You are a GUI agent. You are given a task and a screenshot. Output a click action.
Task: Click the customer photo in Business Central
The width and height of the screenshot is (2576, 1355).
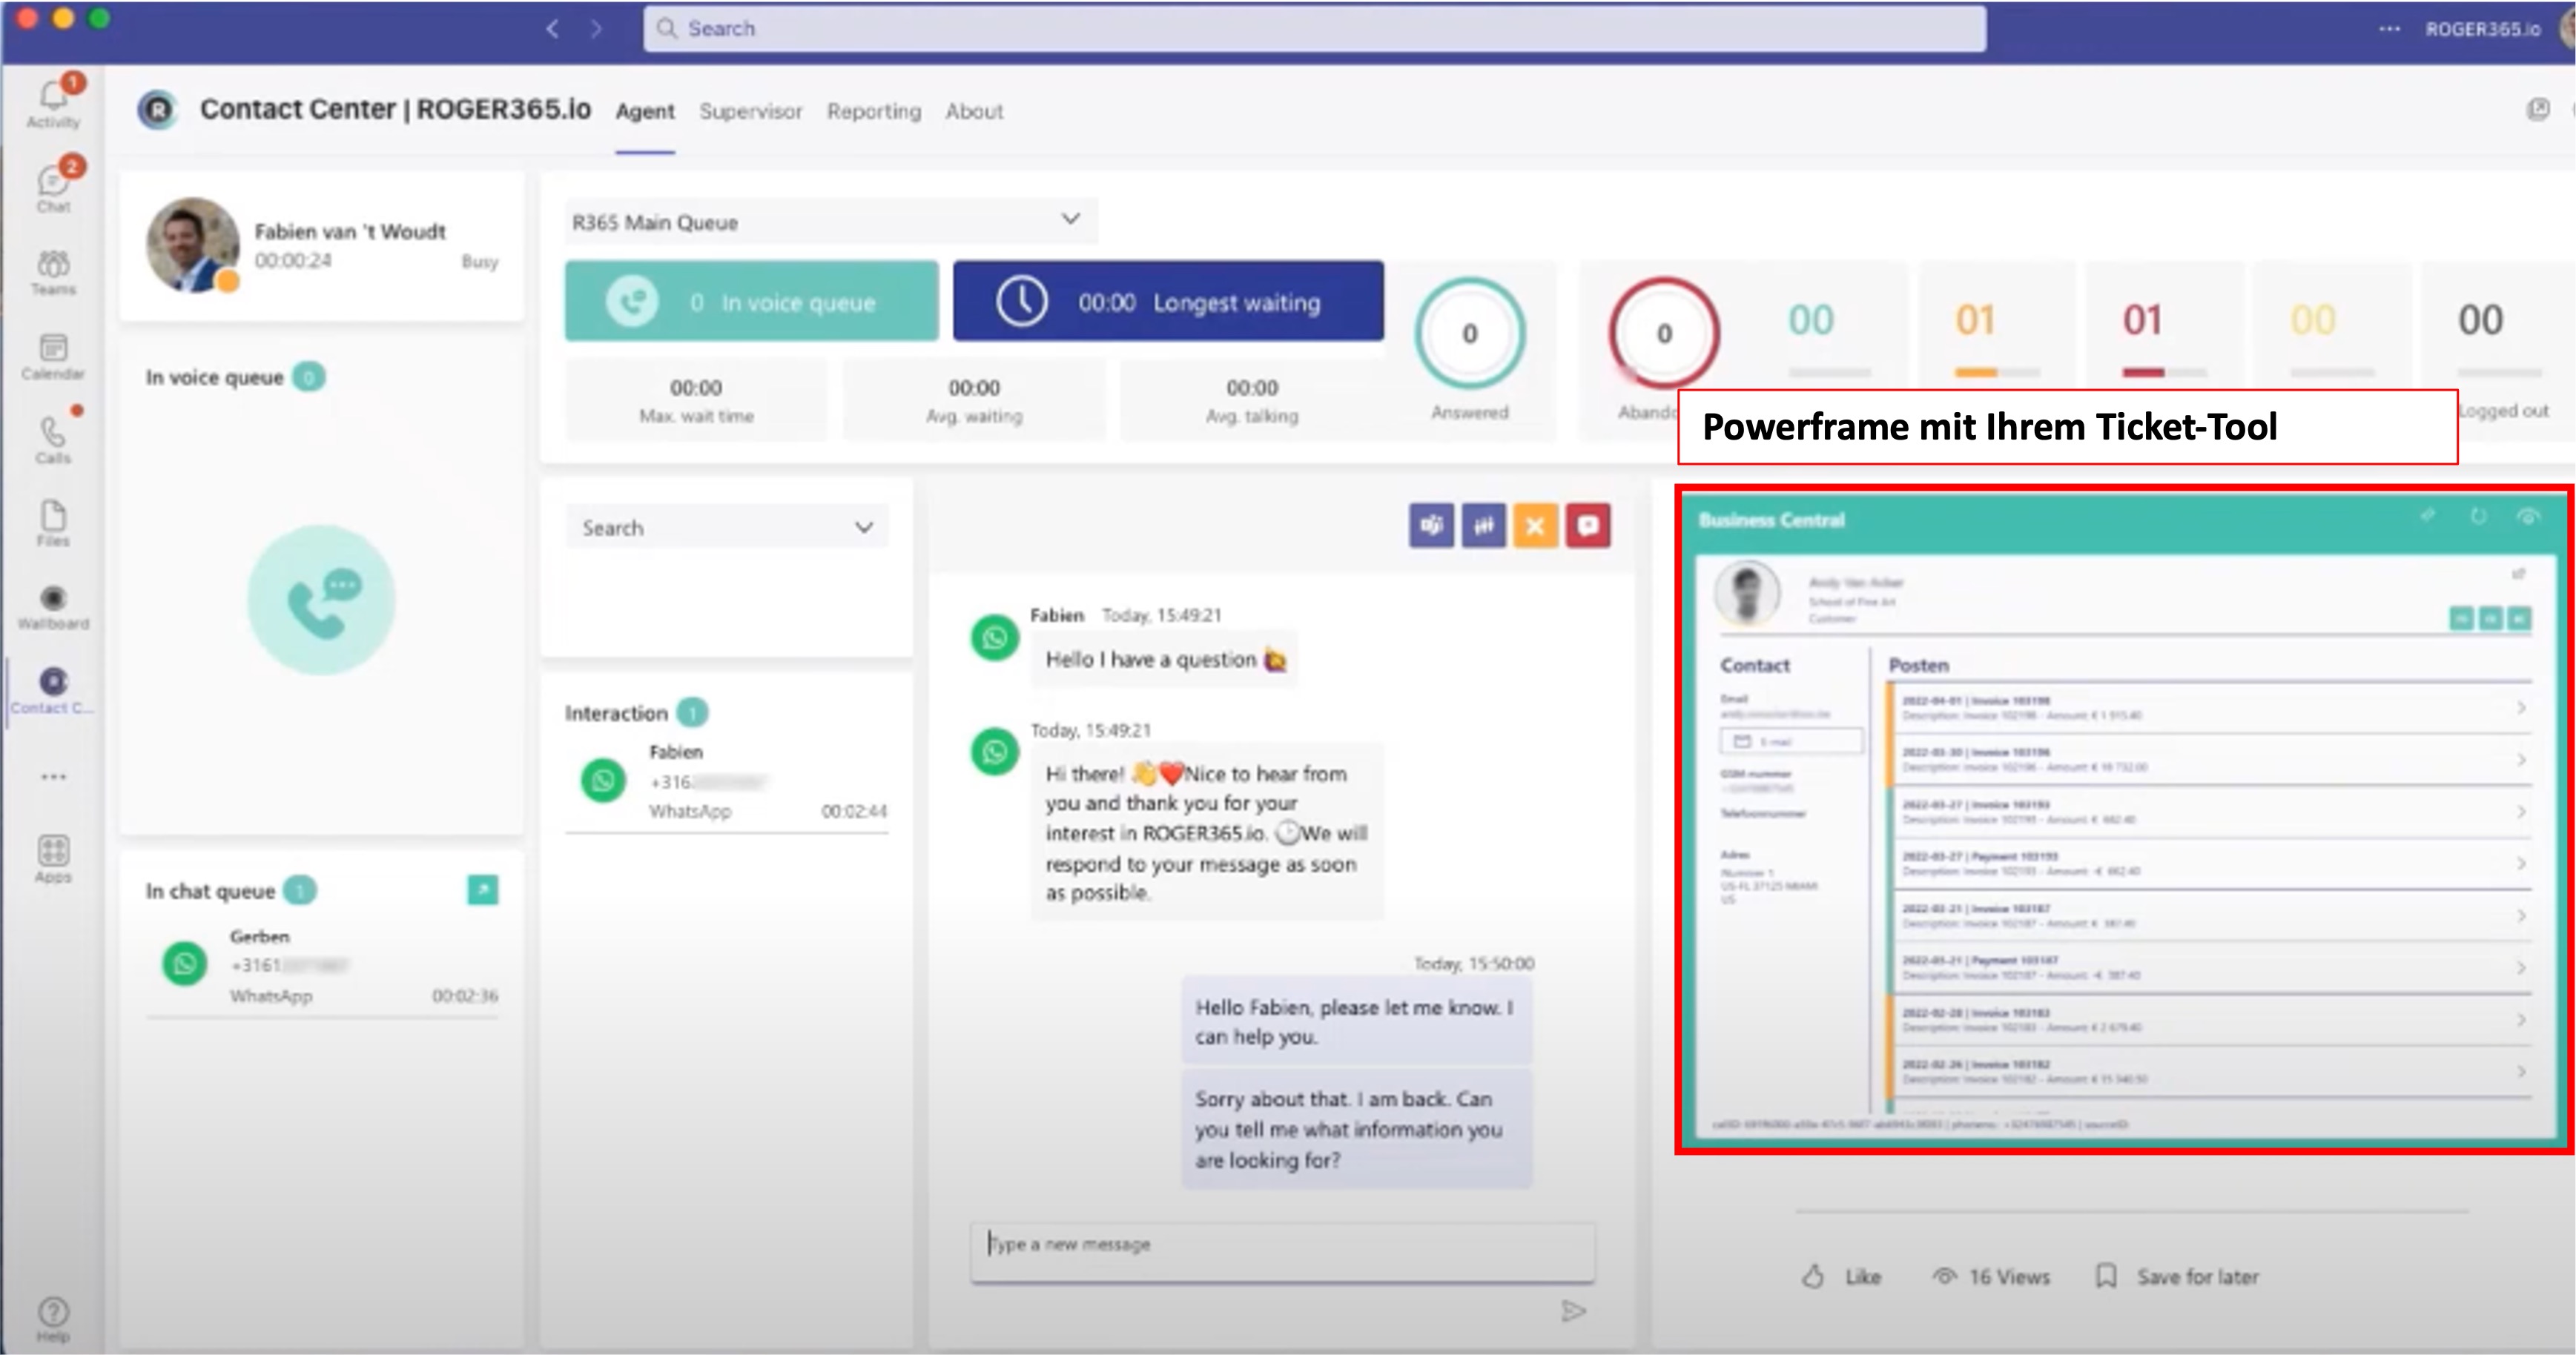point(1747,593)
